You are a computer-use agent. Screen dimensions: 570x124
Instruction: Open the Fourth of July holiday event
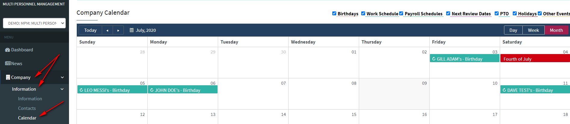click(x=535, y=58)
